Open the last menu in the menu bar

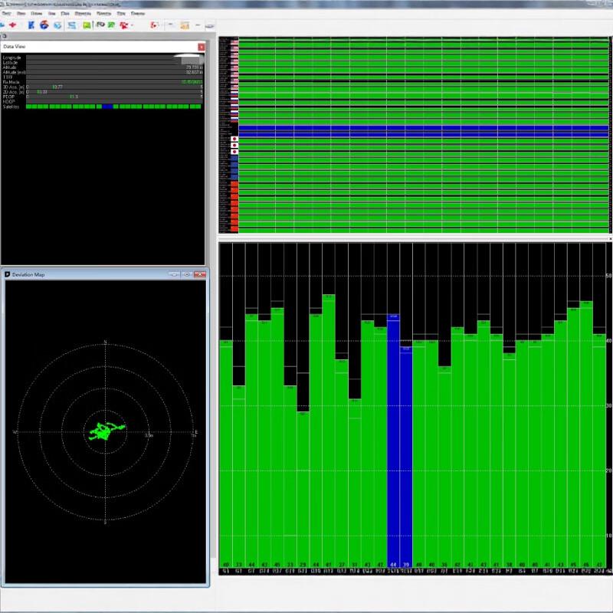tap(138, 13)
